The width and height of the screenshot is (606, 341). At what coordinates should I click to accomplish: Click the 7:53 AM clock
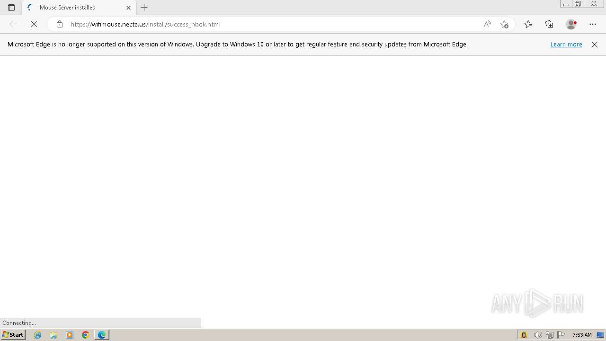tap(582, 335)
